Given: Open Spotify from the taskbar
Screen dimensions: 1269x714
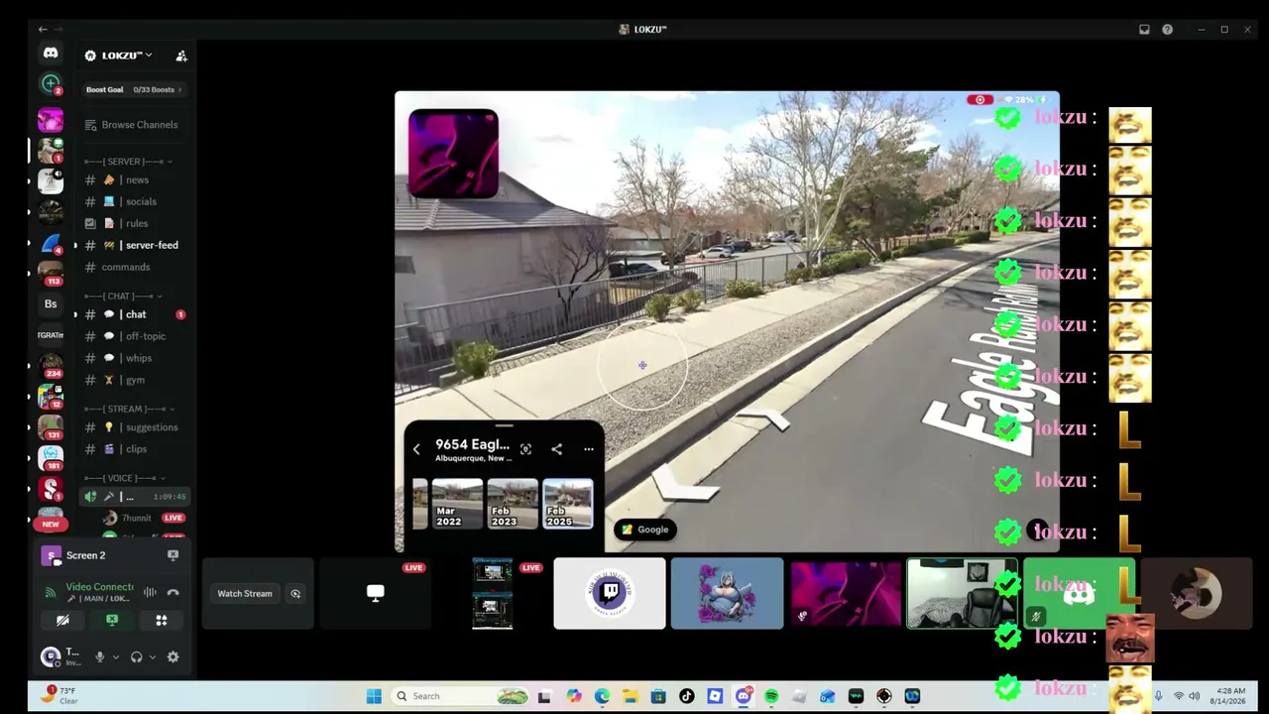Looking at the screenshot, I should 771,696.
